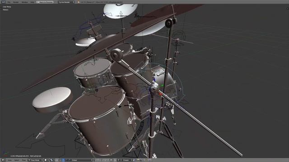Open the viewport shading sphere dropdown
289x162 pixels.
[47, 160]
